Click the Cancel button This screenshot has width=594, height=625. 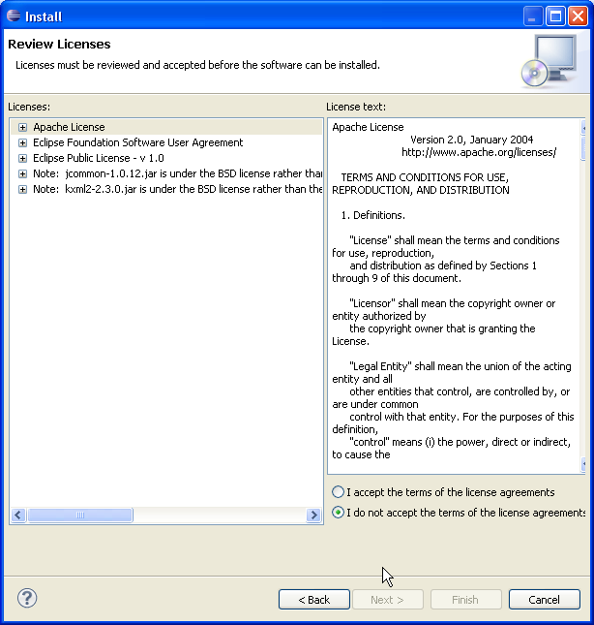(x=545, y=600)
